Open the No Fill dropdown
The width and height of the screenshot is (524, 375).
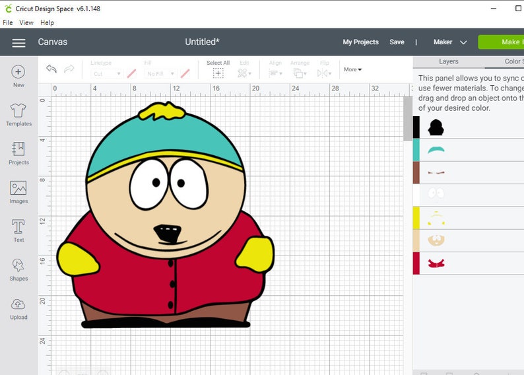[160, 73]
